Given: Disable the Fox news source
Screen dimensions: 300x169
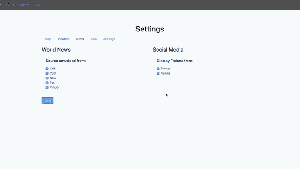Looking at the screenshot, I should [x=47, y=83].
